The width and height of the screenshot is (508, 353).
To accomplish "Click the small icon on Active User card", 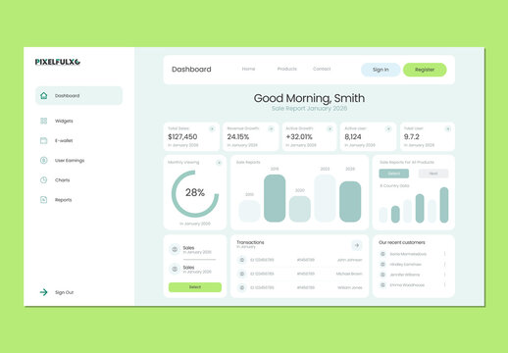I will tap(388, 128).
